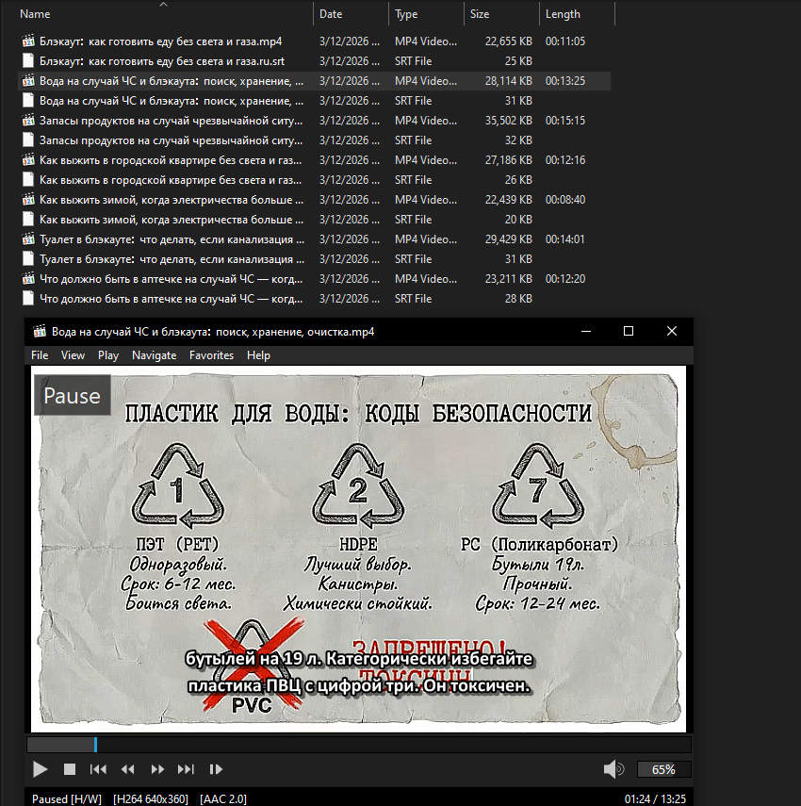Click the 00:12:16 length cell
801x806 pixels.
(565, 160)
